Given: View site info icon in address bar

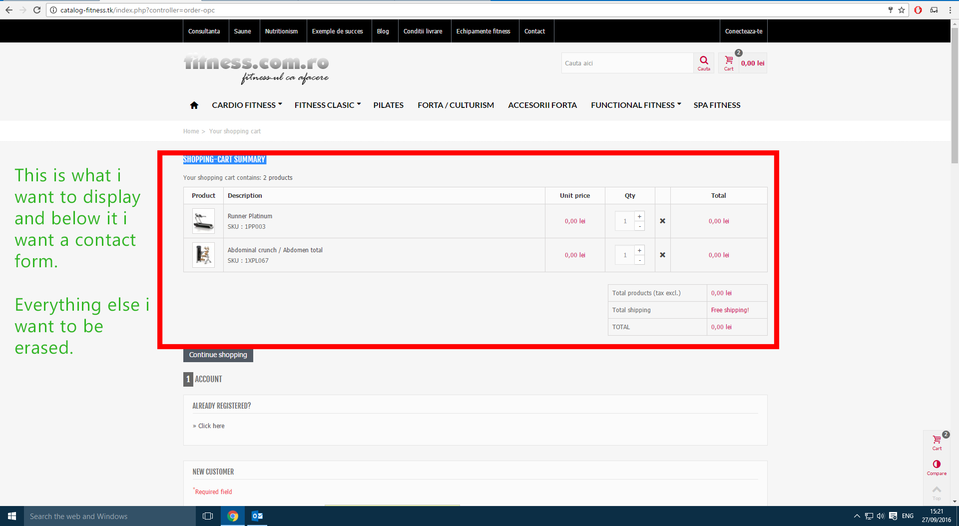Looking at the screenshot, I should point(53,10).
